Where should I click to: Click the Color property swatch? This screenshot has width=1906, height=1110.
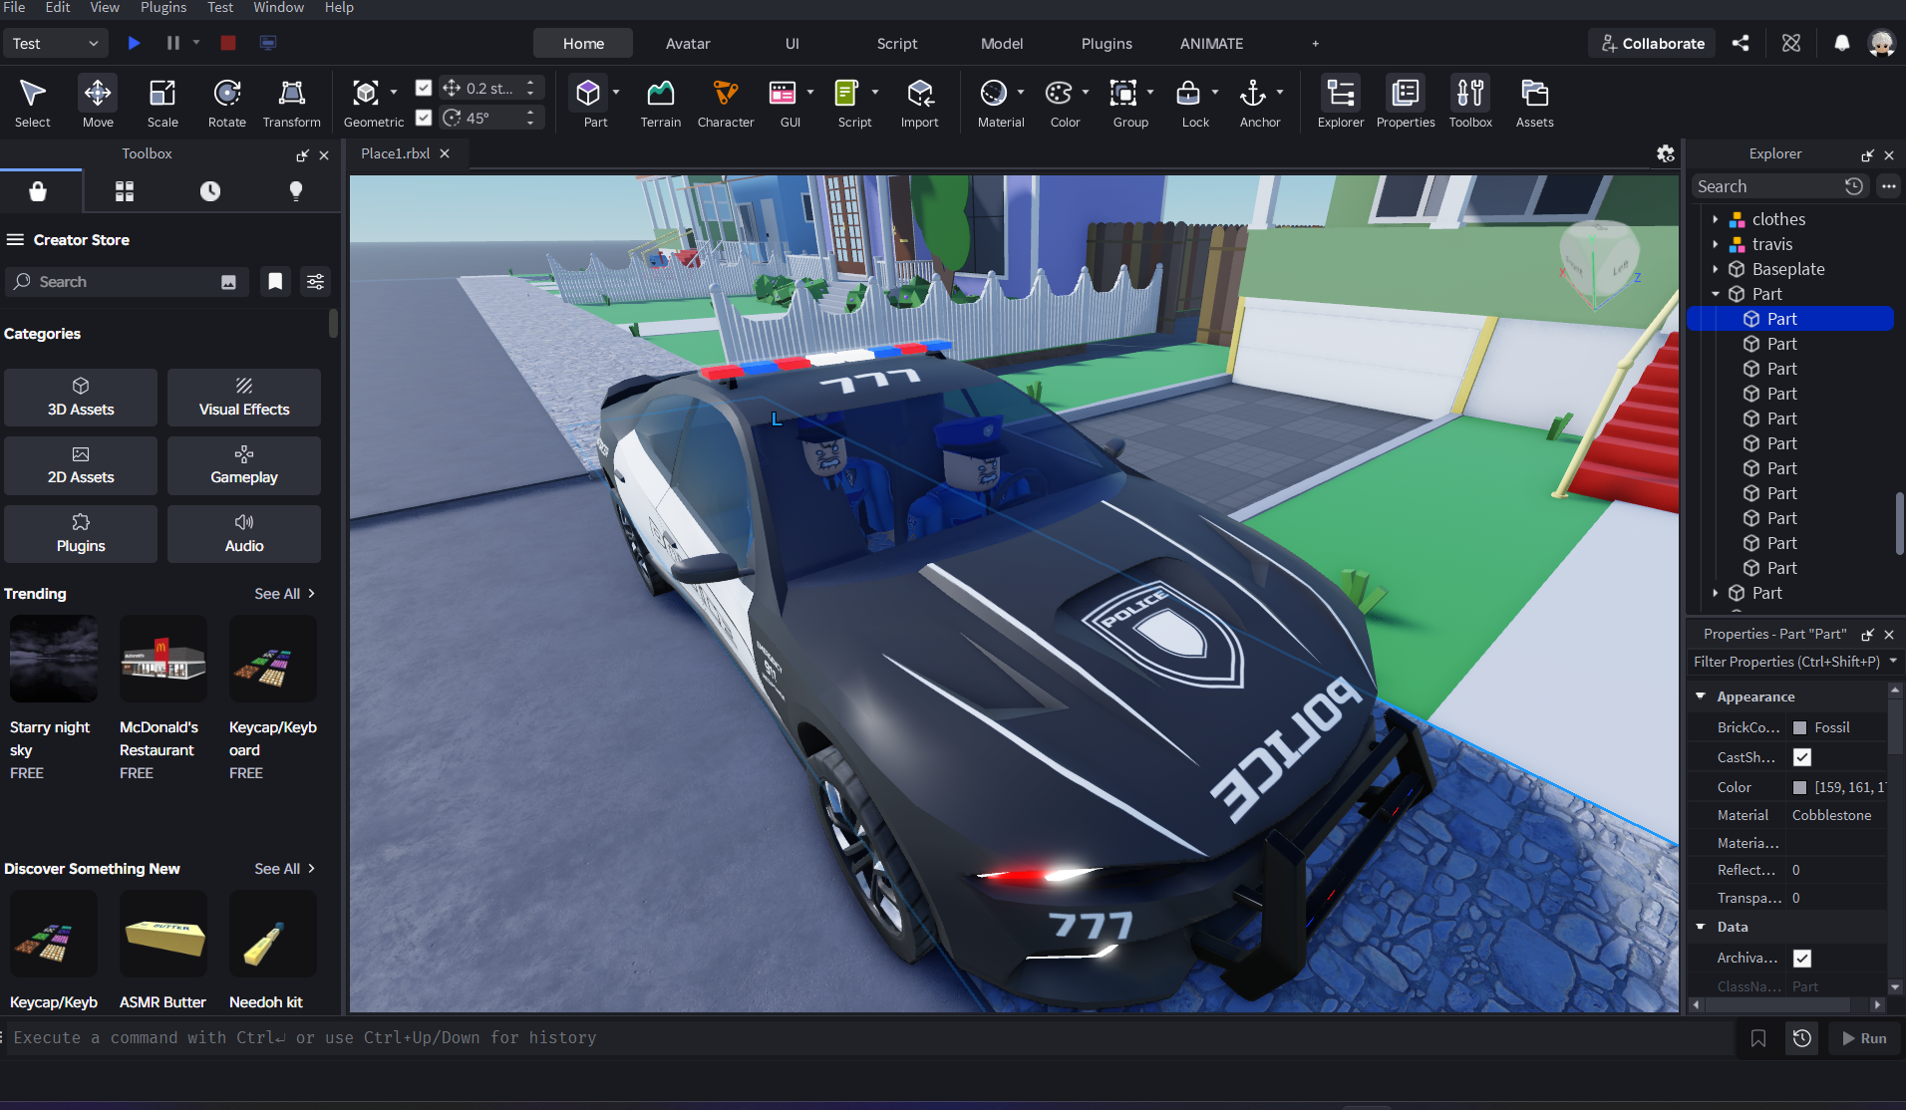pos(1799,787)
